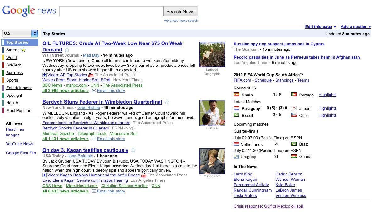Open the msnbc.com Kagan photo thumbnail
372x212 pixels.
(x=212, y=161)
